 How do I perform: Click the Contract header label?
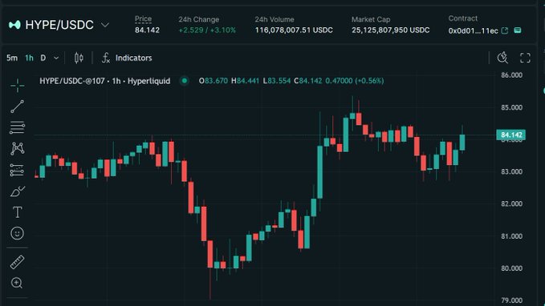point(462,18)
